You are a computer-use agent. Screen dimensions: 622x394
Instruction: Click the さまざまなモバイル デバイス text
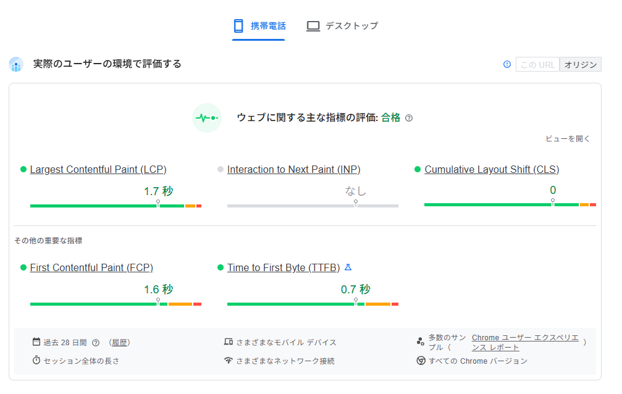click(287, 342)
